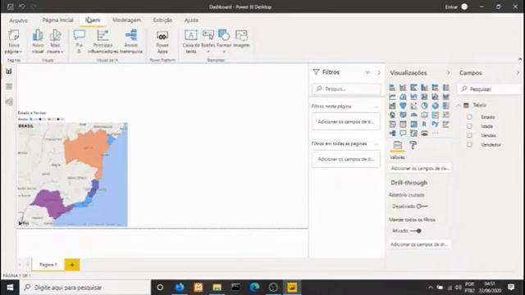Collapse the Visualizações pane chevron
The height and width of the screenshot is (295, 525).
click(x=449, y=73)
